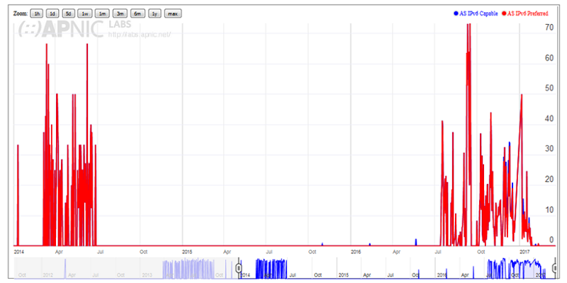Click the red AS IPv6 Preferred legend dot

point(503,13)
